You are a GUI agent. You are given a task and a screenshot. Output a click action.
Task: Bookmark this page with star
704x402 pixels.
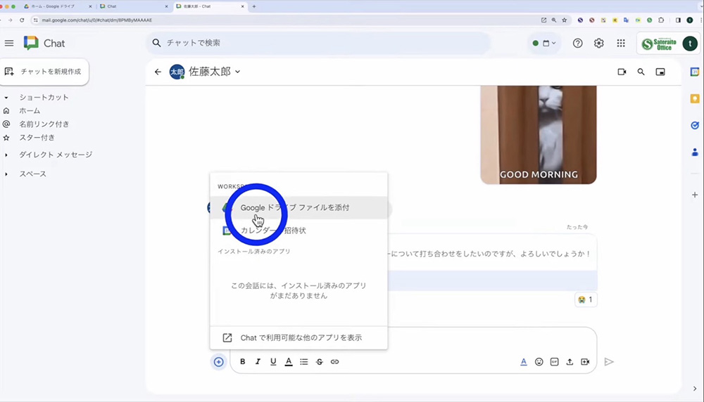point(565,20)
